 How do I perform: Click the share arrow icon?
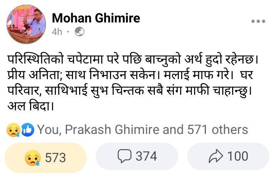pyautogui.click(x=215, y=156)
